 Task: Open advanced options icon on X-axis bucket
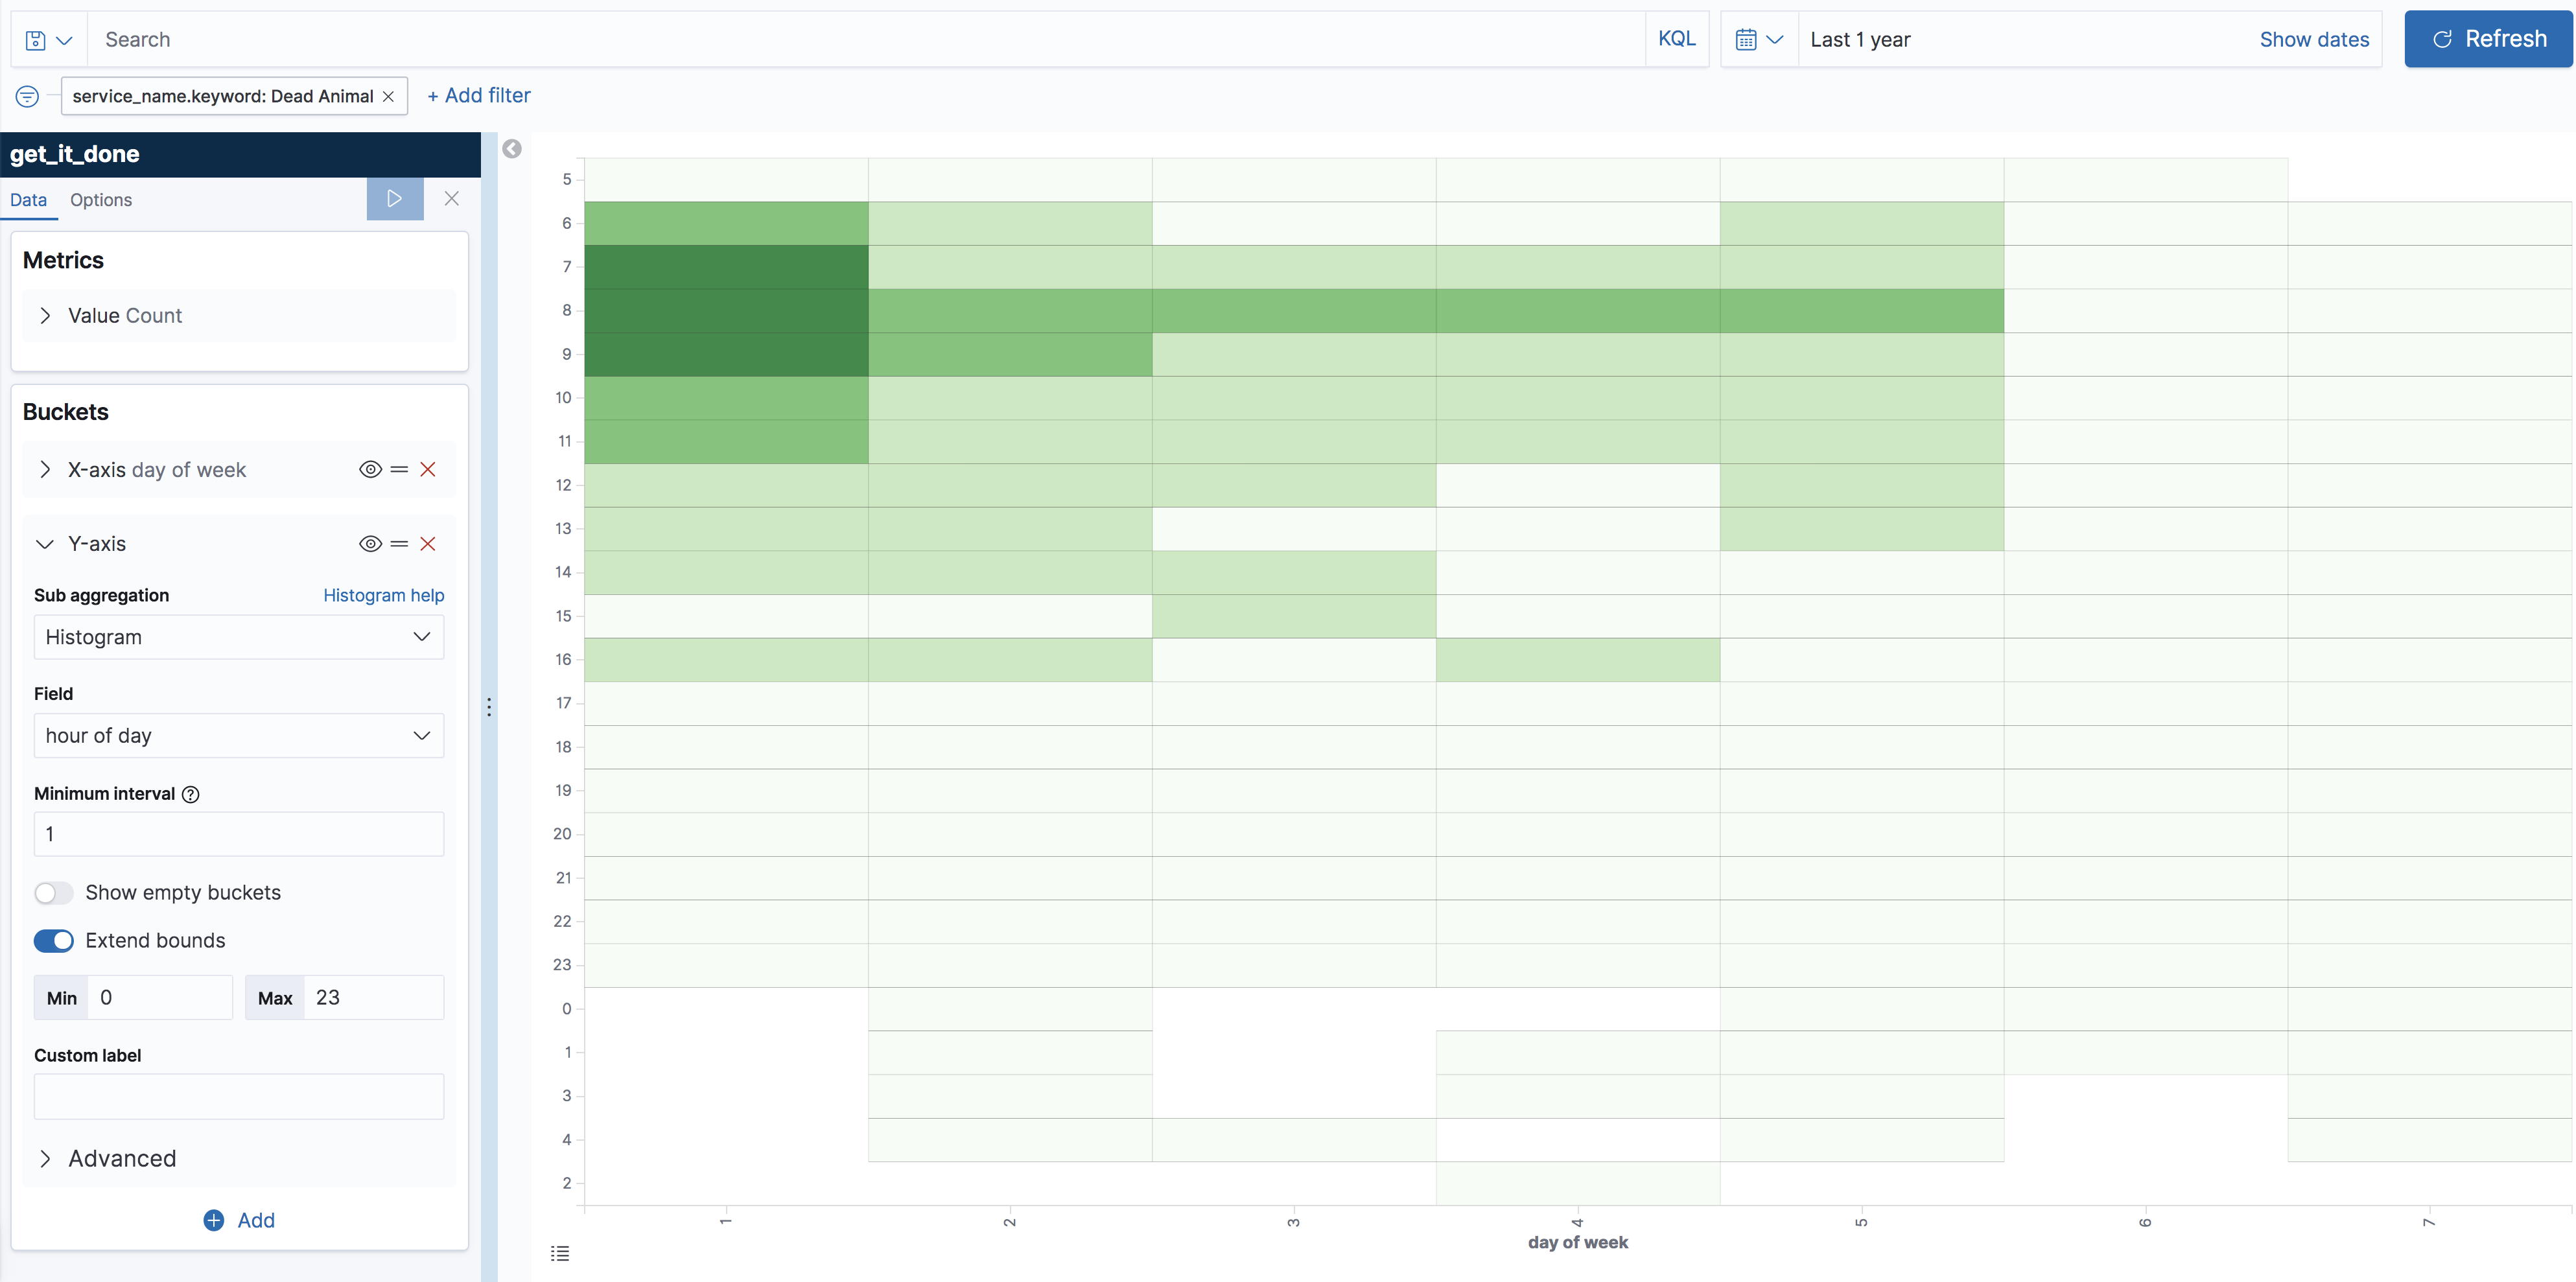[399, 469]
